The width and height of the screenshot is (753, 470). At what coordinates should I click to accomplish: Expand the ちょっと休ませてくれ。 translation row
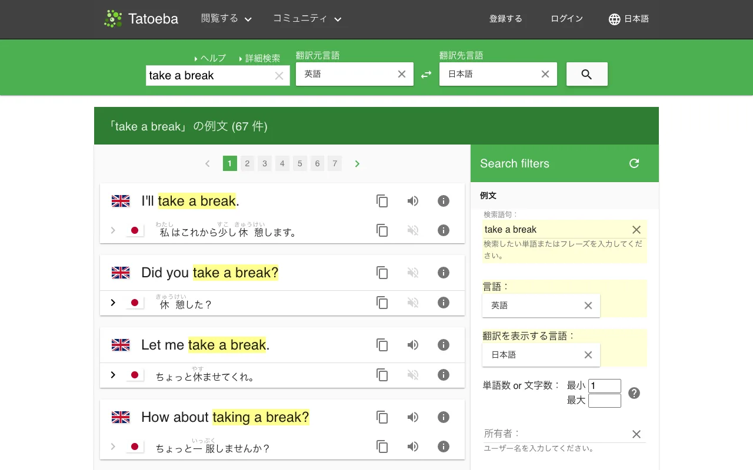(x=113, y=375)
